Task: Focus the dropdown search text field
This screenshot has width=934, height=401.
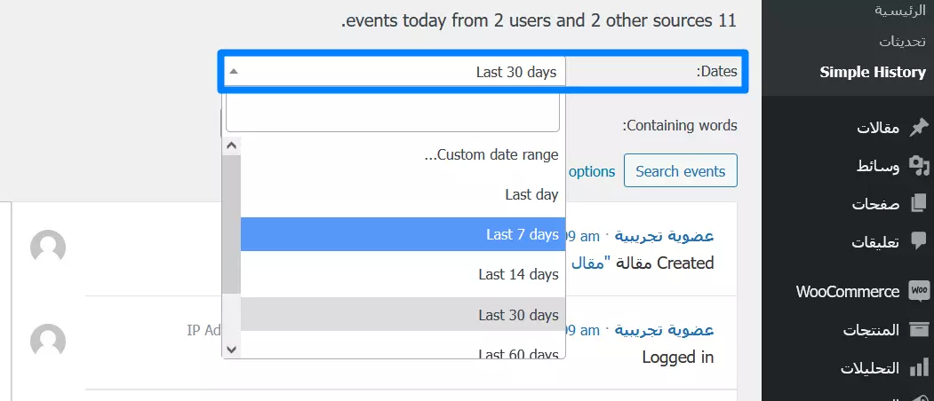Action: [x=393, y=113]
